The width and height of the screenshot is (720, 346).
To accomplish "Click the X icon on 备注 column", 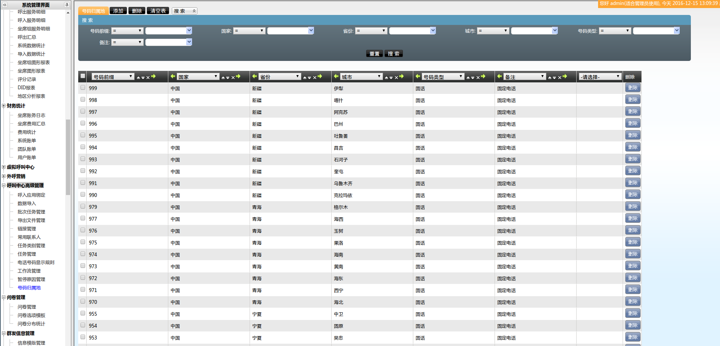I will pos(560,77).
